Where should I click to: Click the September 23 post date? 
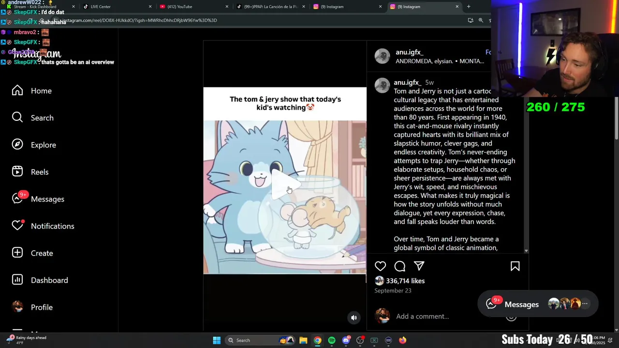point(393,290)
